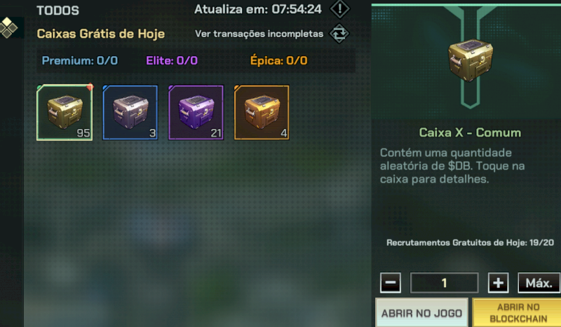The width and height of the screenshot is (561, 327).
Task: Click the exclamation info diamond icon
Action: (x=339, y=8)
